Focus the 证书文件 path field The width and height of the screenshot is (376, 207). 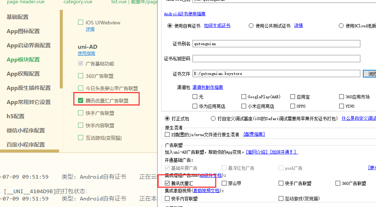(x=276, y=73)
